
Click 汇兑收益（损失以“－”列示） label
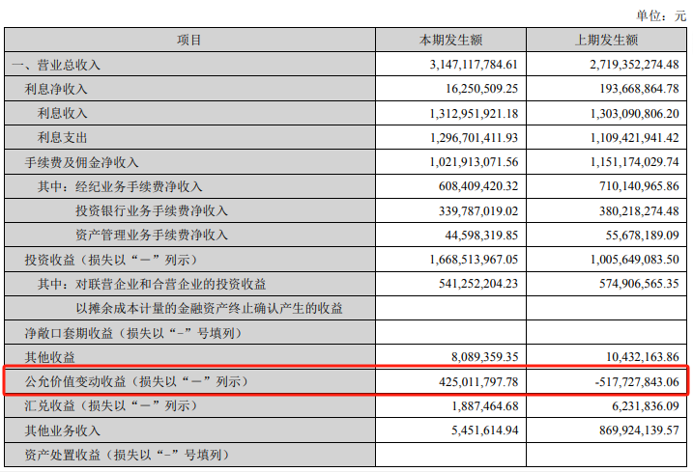point(113,405)
